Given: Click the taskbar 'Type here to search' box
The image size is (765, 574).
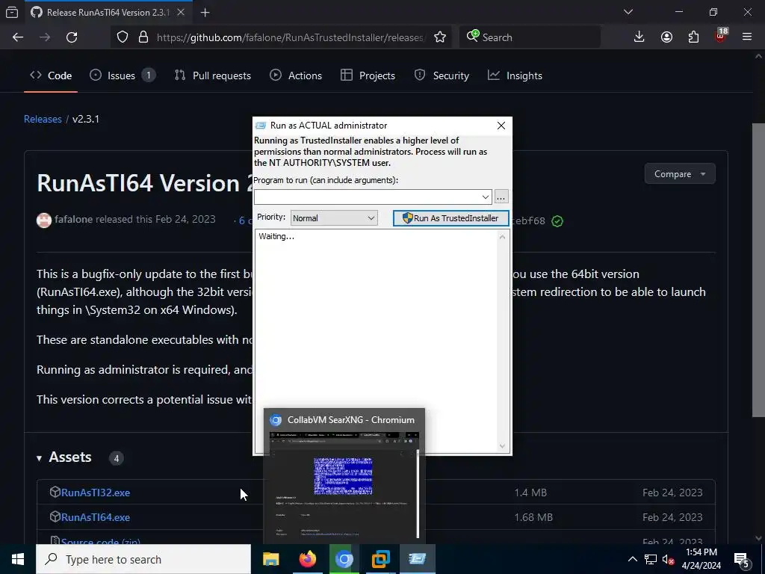Looking at the screenshot, I should pyautogui.click(x=143, y=559).
